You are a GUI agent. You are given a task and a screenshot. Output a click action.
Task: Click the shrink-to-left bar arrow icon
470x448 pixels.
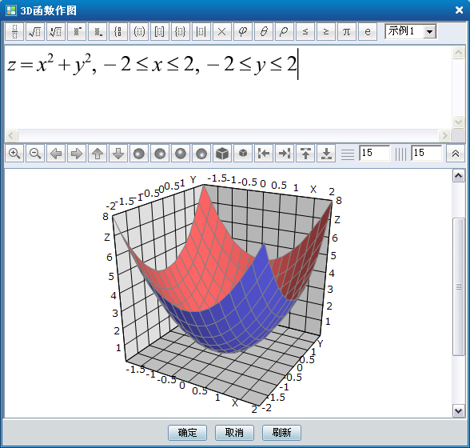click(264, 154)
